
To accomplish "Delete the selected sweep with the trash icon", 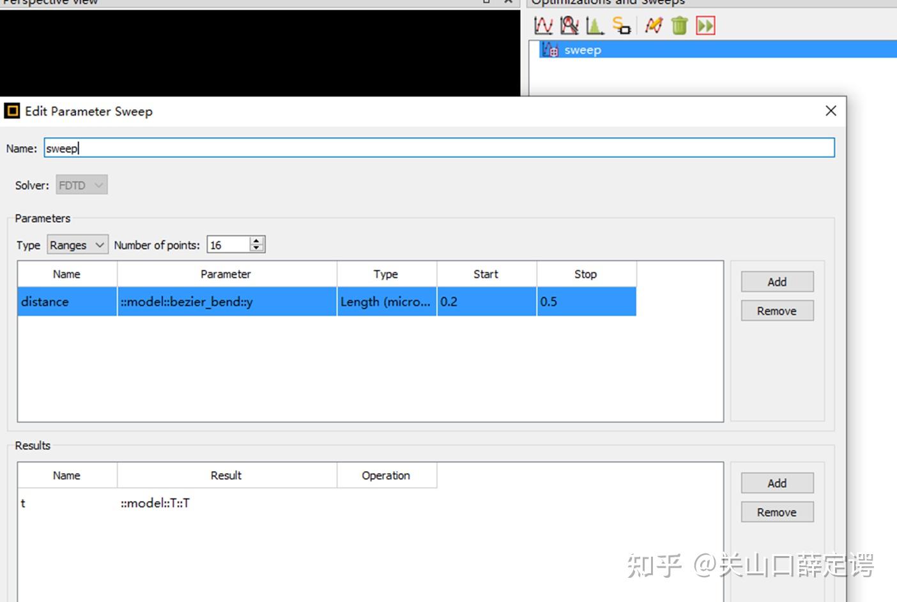I will (678, 25).
